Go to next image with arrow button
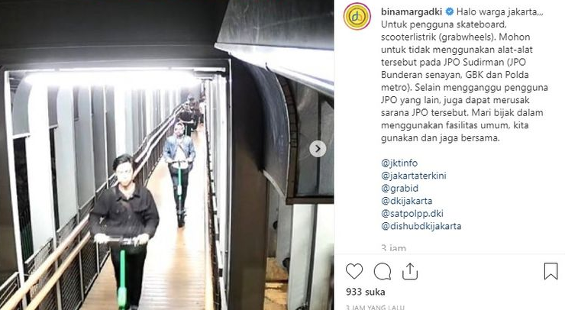This screenshot has width=565, height=310. point(318,149)
